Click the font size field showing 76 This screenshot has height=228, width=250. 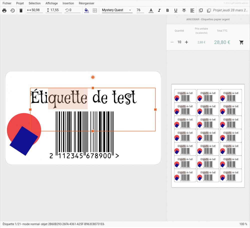(x=140, y=10)
